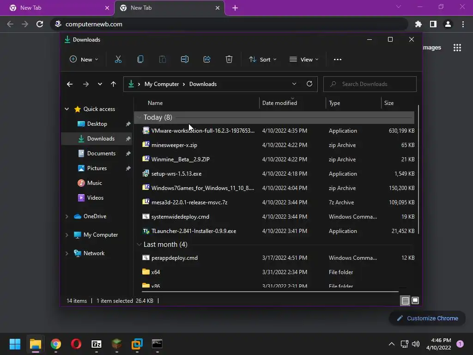Click the Paste icon in Explorer toolbar
The height and width of the screenshot is (355, 473).
pyautogui.click(x=162, y=60)
